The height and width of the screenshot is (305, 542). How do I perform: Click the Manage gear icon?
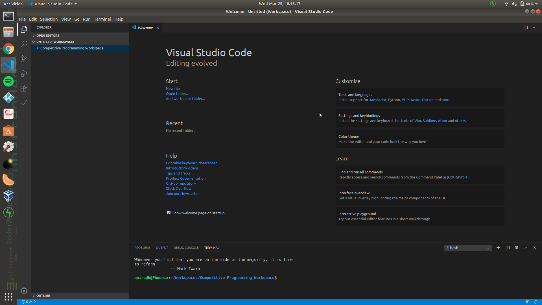click(24, 291)
